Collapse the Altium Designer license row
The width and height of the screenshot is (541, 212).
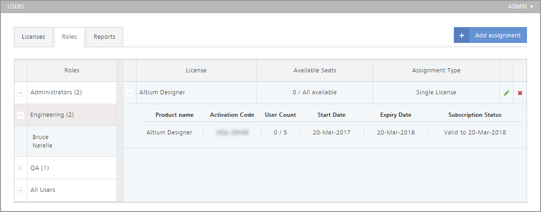point(130,93)
